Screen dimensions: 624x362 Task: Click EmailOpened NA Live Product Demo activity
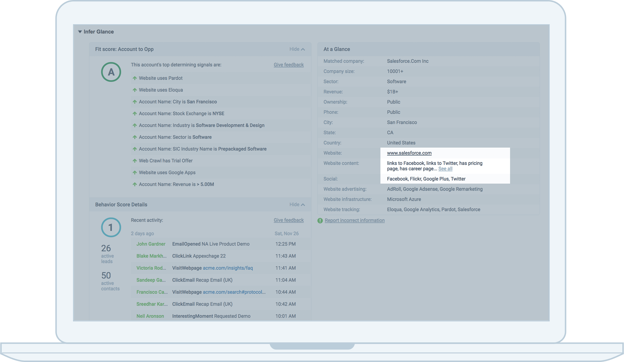[x=211, y=244]
